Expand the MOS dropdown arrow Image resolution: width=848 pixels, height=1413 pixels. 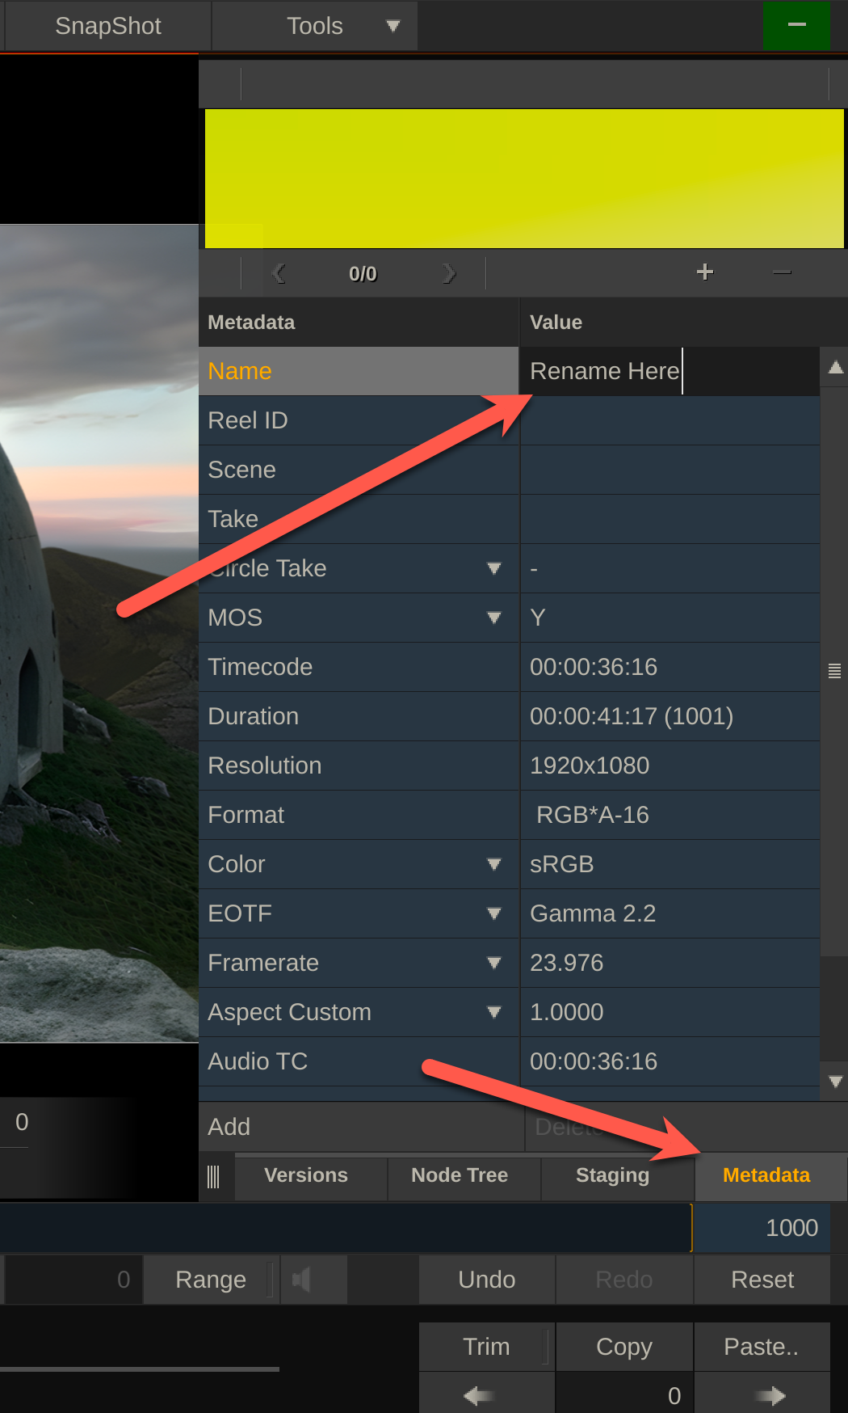click(x=494, y=618)
